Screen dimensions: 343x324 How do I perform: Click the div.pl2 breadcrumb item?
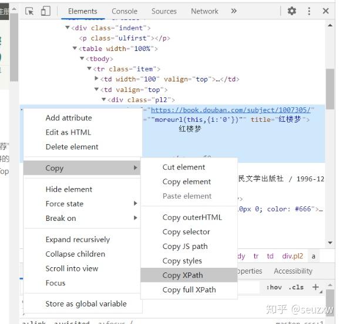point(292,256)
